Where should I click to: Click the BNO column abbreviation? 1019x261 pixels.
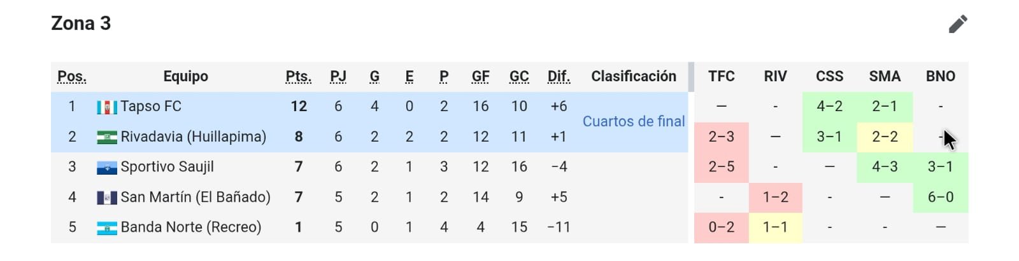click(x=940, y=77)
